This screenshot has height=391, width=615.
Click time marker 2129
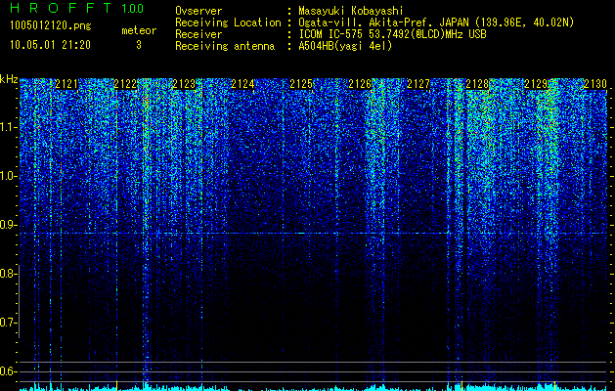tap(536, 84)
